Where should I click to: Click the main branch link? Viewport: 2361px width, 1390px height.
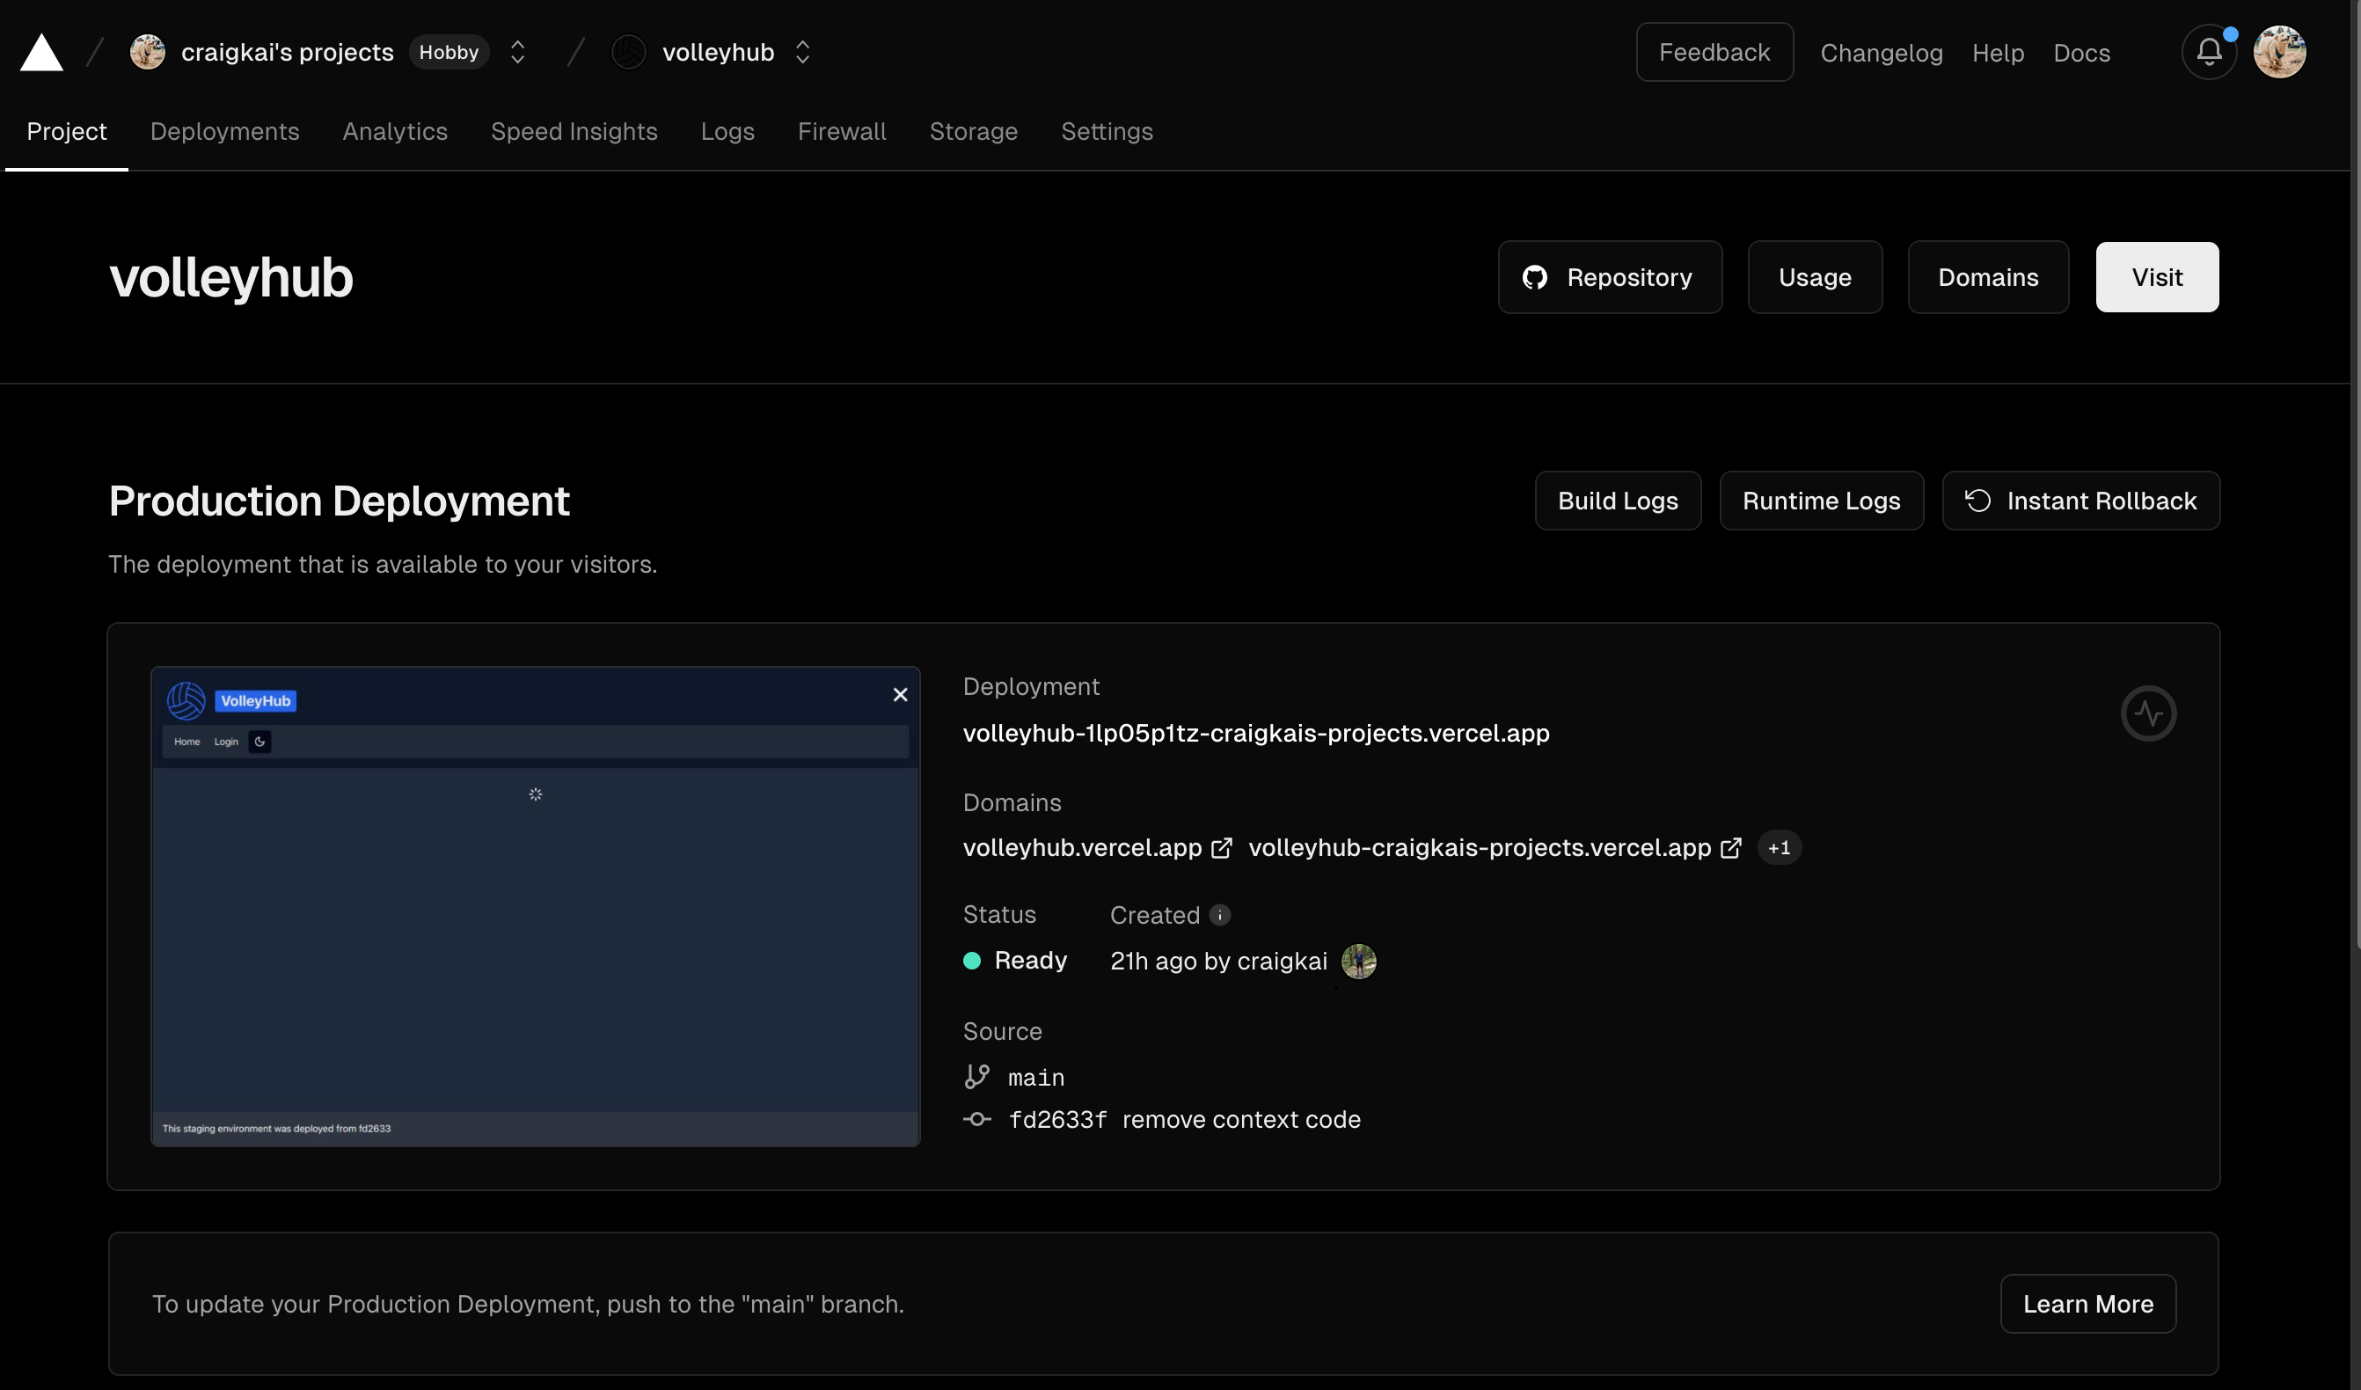coord(1036,1078)
